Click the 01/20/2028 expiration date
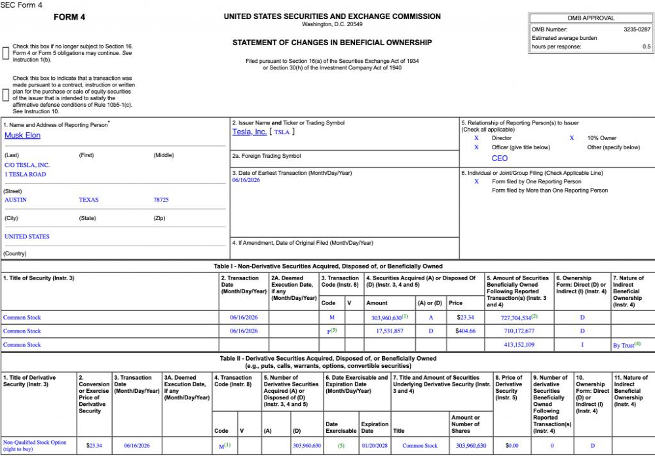 (x=375, y=446)
